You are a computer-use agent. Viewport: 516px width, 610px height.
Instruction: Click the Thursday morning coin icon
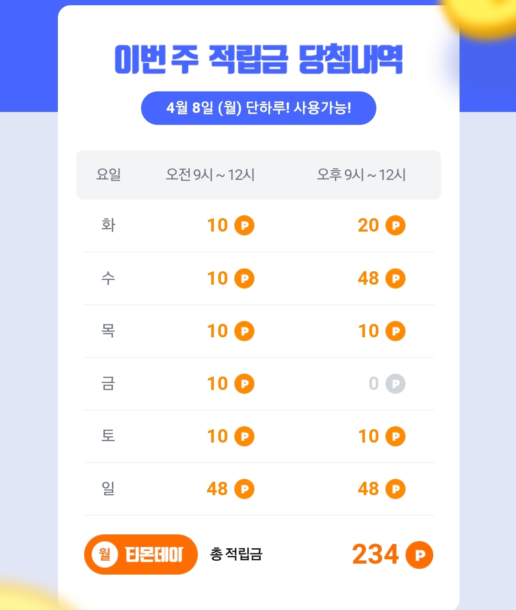[244, 331]
